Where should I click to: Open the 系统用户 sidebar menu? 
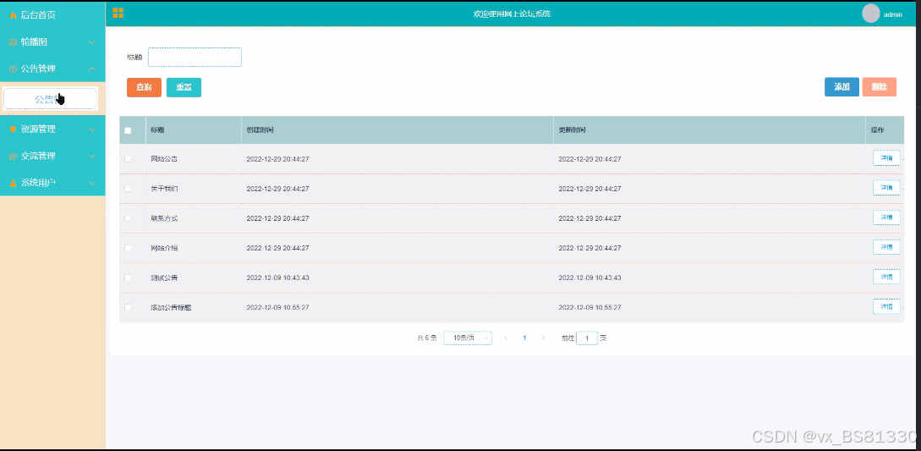click(x=53, y=183)
